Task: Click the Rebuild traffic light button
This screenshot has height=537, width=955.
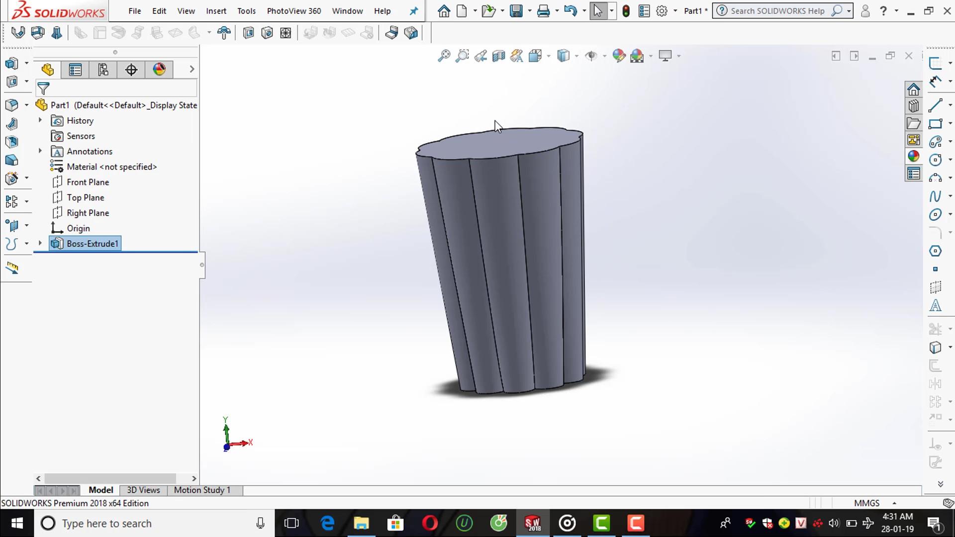Action: click(x=626, y=10)
